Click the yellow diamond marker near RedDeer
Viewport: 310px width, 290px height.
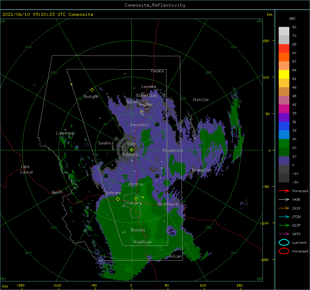coord(142,112)
